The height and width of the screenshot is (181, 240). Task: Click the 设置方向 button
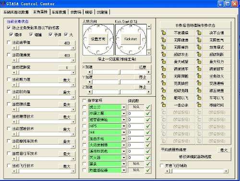pyautogui.click(x=98, y=39)
